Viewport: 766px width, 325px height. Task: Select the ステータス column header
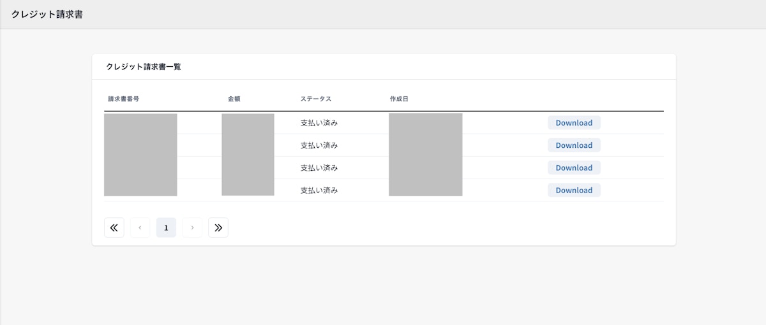(x=316, y=99)
